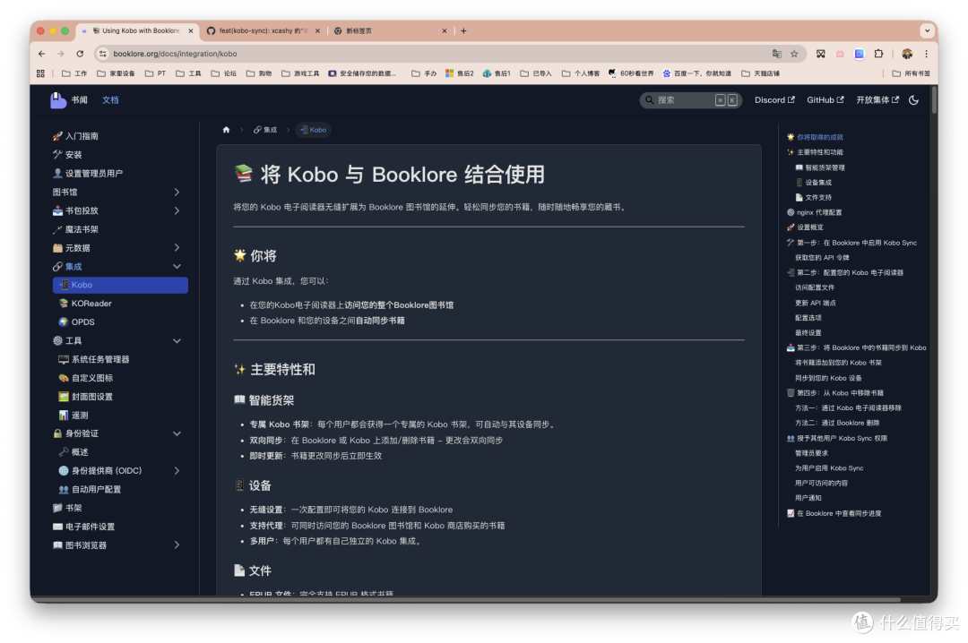The height and width of the screenshot is (643, 968).
Task: Open 设置管理员用户 in the sidebar
Action: [x=87, y=174]
